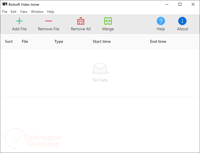
Task: Click the red broom Remove All icon
Action: click(81, 21)
